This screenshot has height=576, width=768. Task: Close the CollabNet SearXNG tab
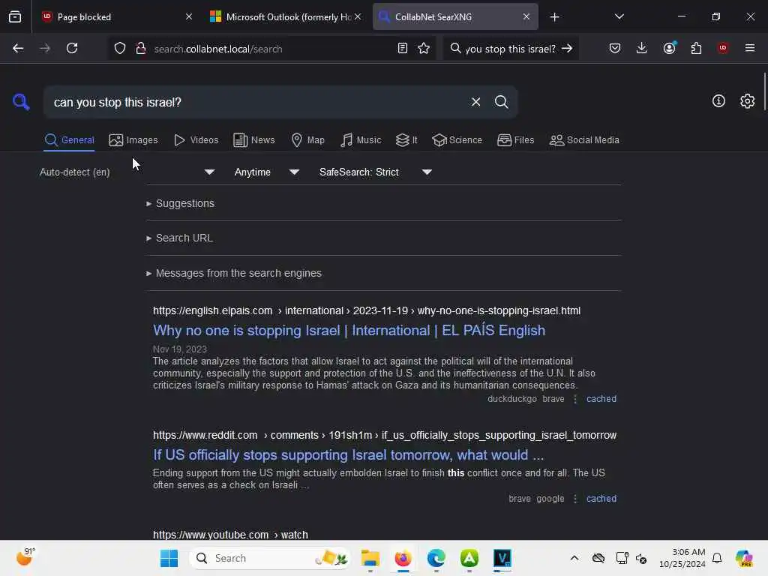(526, 16)
